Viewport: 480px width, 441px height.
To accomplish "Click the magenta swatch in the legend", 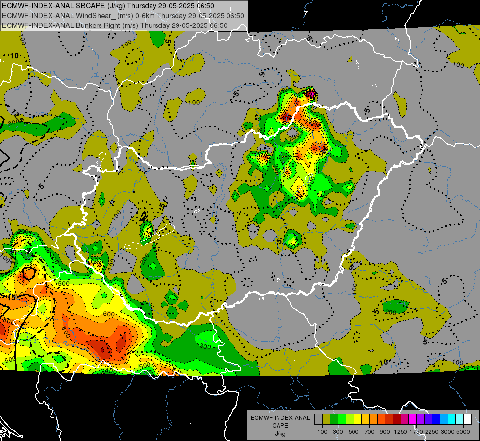I will [x=412, y=419].
